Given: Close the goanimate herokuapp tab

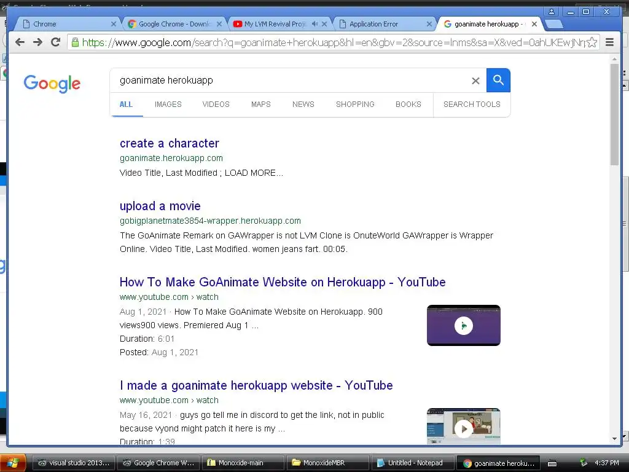Looking at the screenshot, I should pos(534,24).
